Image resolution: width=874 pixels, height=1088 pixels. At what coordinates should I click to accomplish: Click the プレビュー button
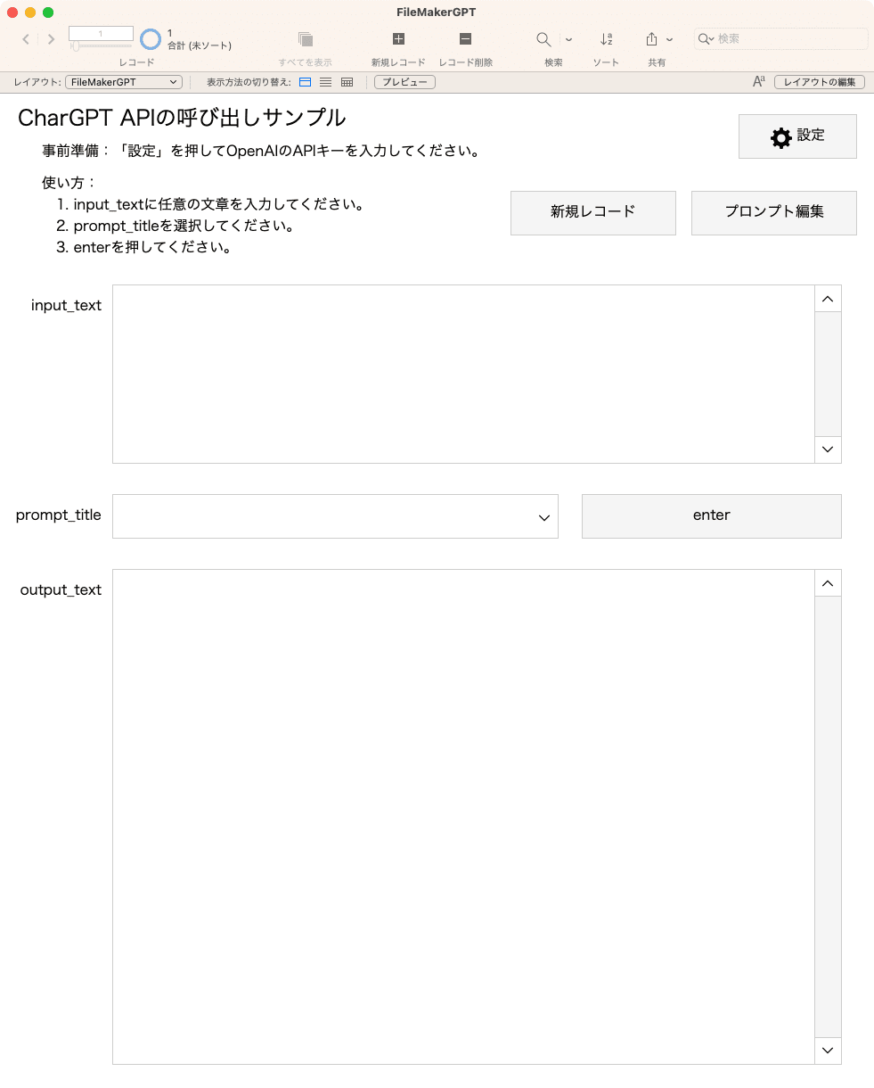(x=404, y=82)
